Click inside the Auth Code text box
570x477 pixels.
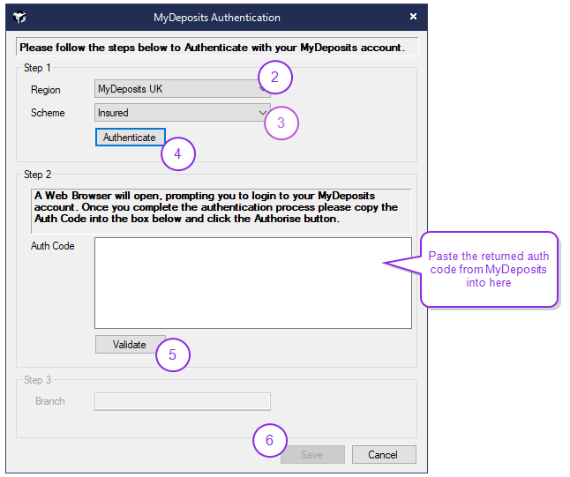click(x=252, y=282)
